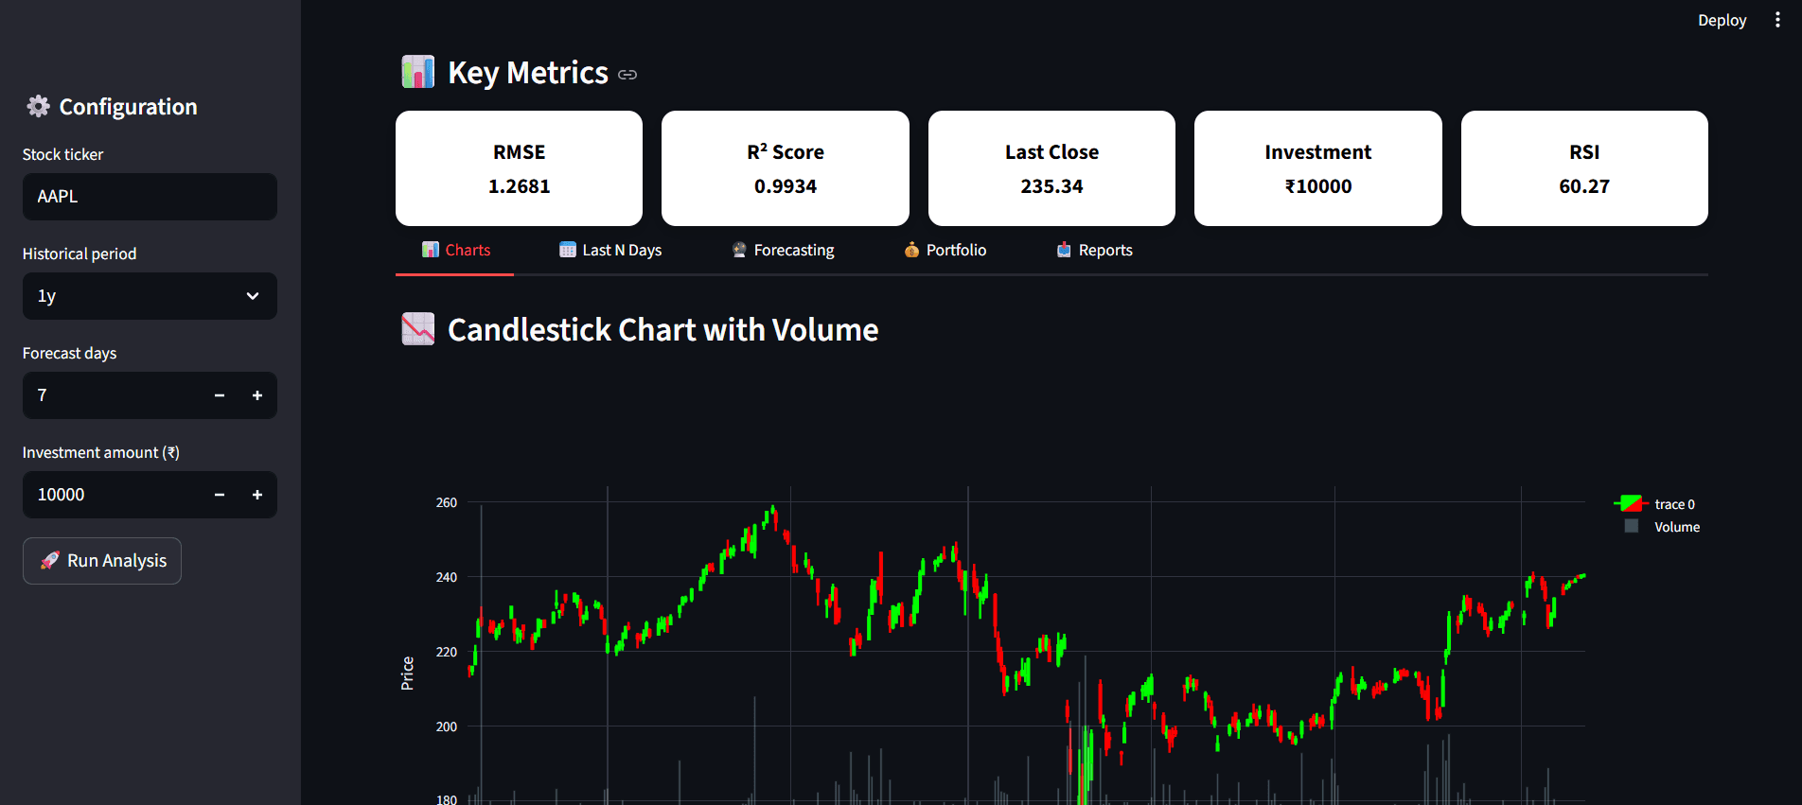Screen dimensions: 1802x805
Task: Switch to the Forecasting tab
Action: [793, 249]
